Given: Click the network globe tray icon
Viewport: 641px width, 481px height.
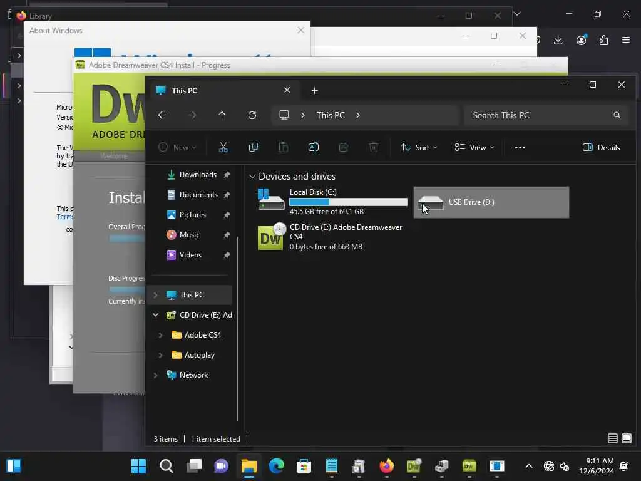Looking at the screenshot, I should (548, 466).
